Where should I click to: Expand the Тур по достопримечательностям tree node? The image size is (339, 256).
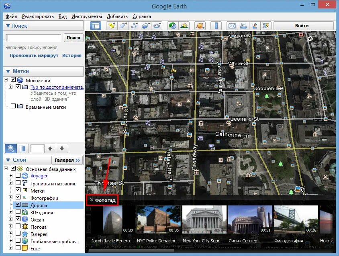(x=10, y=87)
